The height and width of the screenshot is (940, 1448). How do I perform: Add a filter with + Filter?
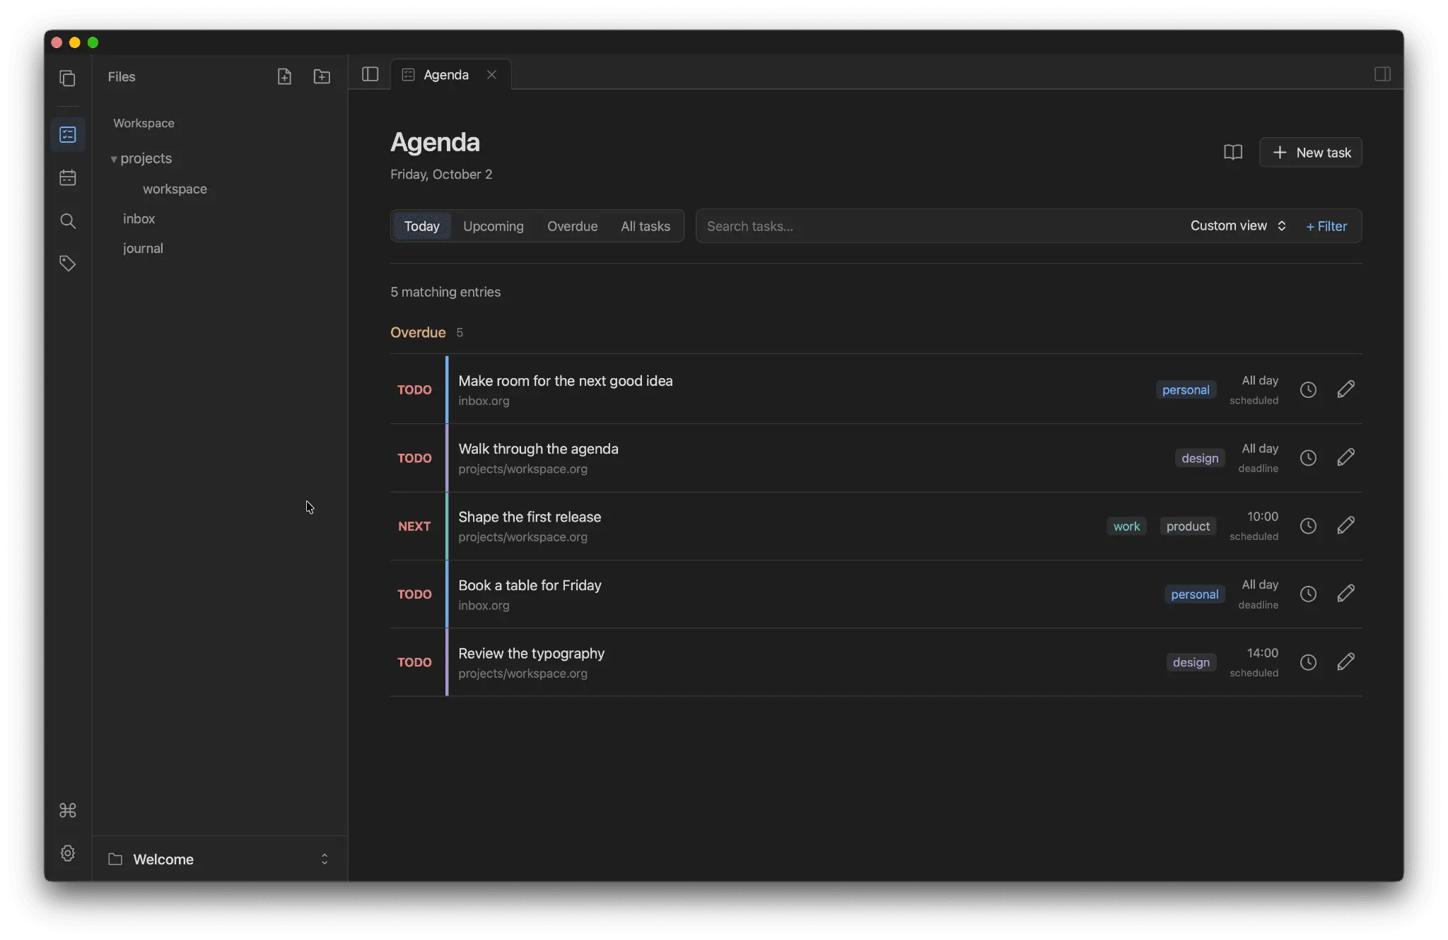click(x=1327, y=226)
